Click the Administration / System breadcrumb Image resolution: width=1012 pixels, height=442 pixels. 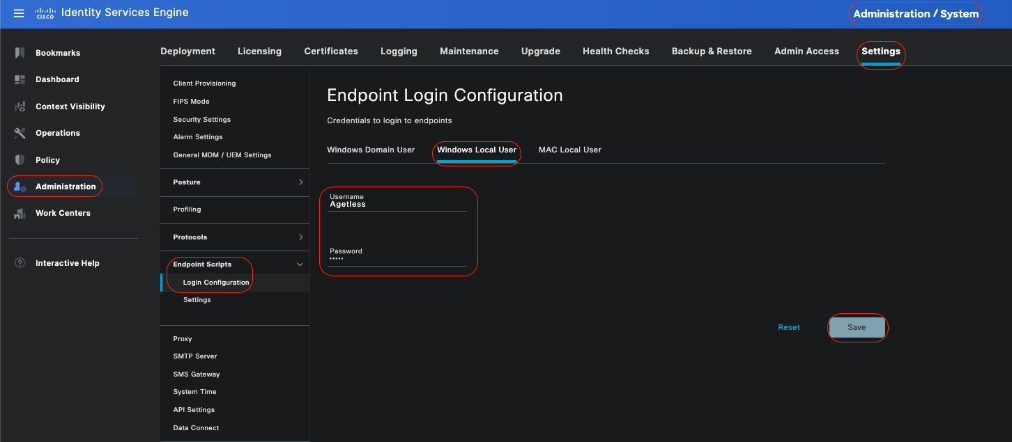916,14
